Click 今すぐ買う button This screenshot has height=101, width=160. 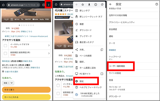coord(26,90)
